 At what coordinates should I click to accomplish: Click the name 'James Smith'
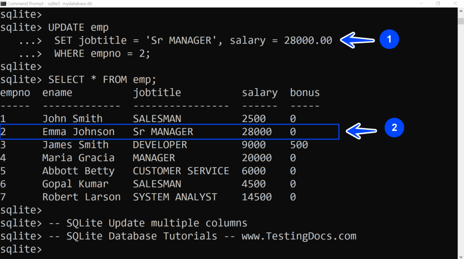point(76,145)
